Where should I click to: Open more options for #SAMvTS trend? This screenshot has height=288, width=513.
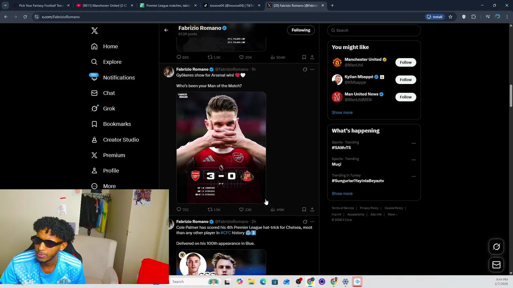414,143
